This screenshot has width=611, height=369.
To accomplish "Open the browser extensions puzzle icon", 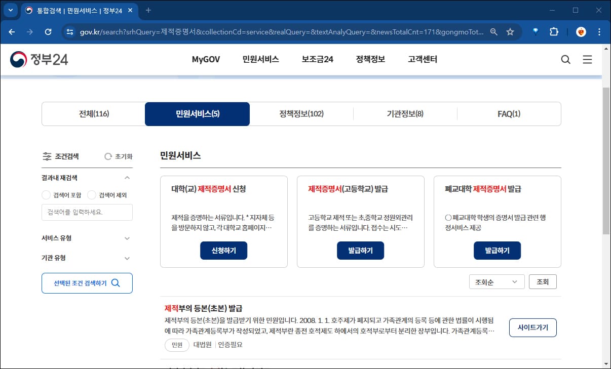I will click(554, 31).
